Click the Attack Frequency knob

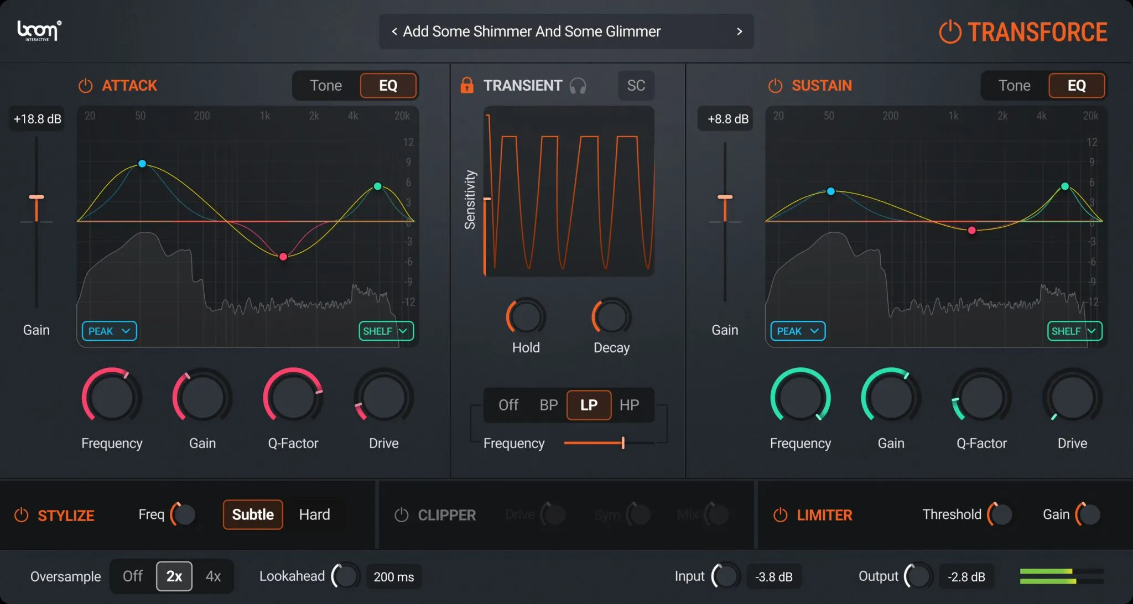tap(112, 397)
